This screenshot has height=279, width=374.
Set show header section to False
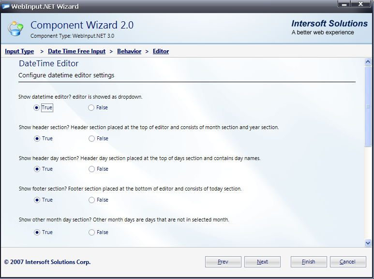91,139
